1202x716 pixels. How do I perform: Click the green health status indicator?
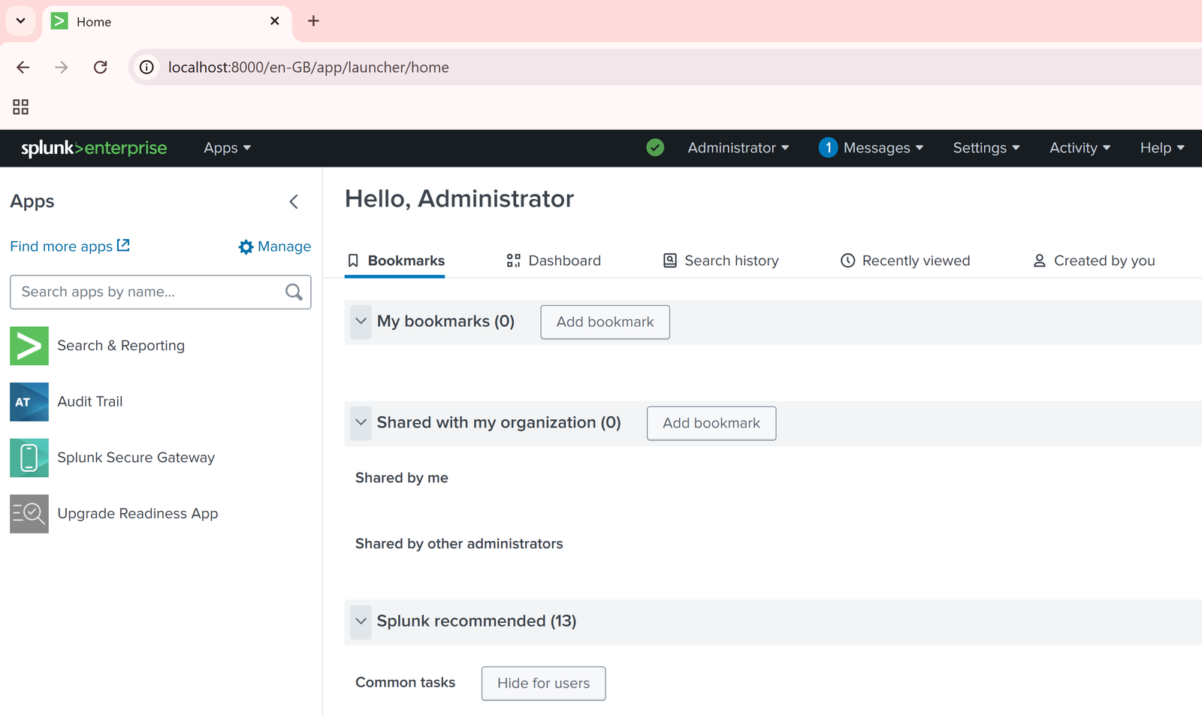point(655,147)
